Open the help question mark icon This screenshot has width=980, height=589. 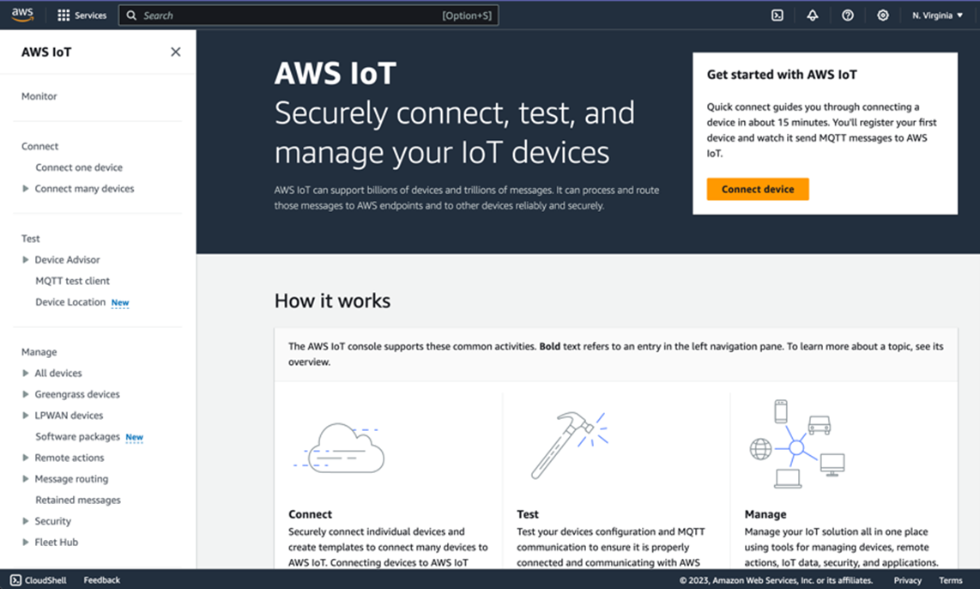(848, 15)
